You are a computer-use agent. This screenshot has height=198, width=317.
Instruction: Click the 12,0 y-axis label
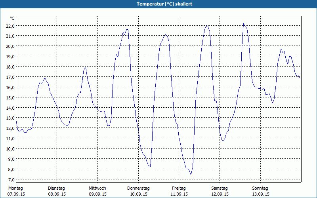[x=10, y=128]
